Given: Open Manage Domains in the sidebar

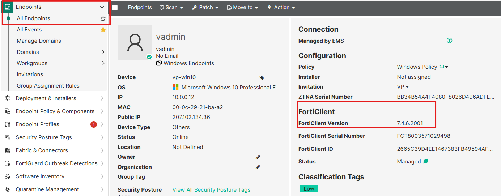Looking at the screenshot, I should click(39, 41).
